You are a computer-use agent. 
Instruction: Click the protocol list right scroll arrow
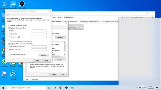63,56
